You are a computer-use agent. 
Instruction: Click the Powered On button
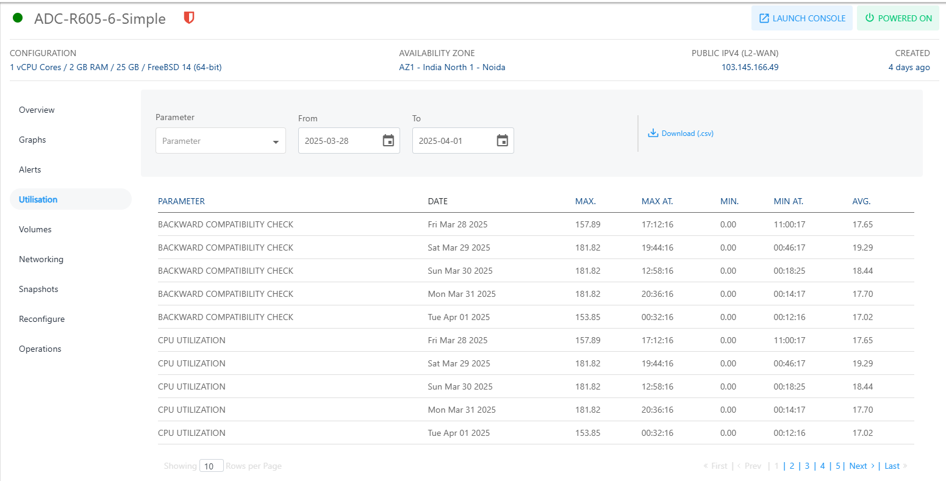click(x=898, y=18)
